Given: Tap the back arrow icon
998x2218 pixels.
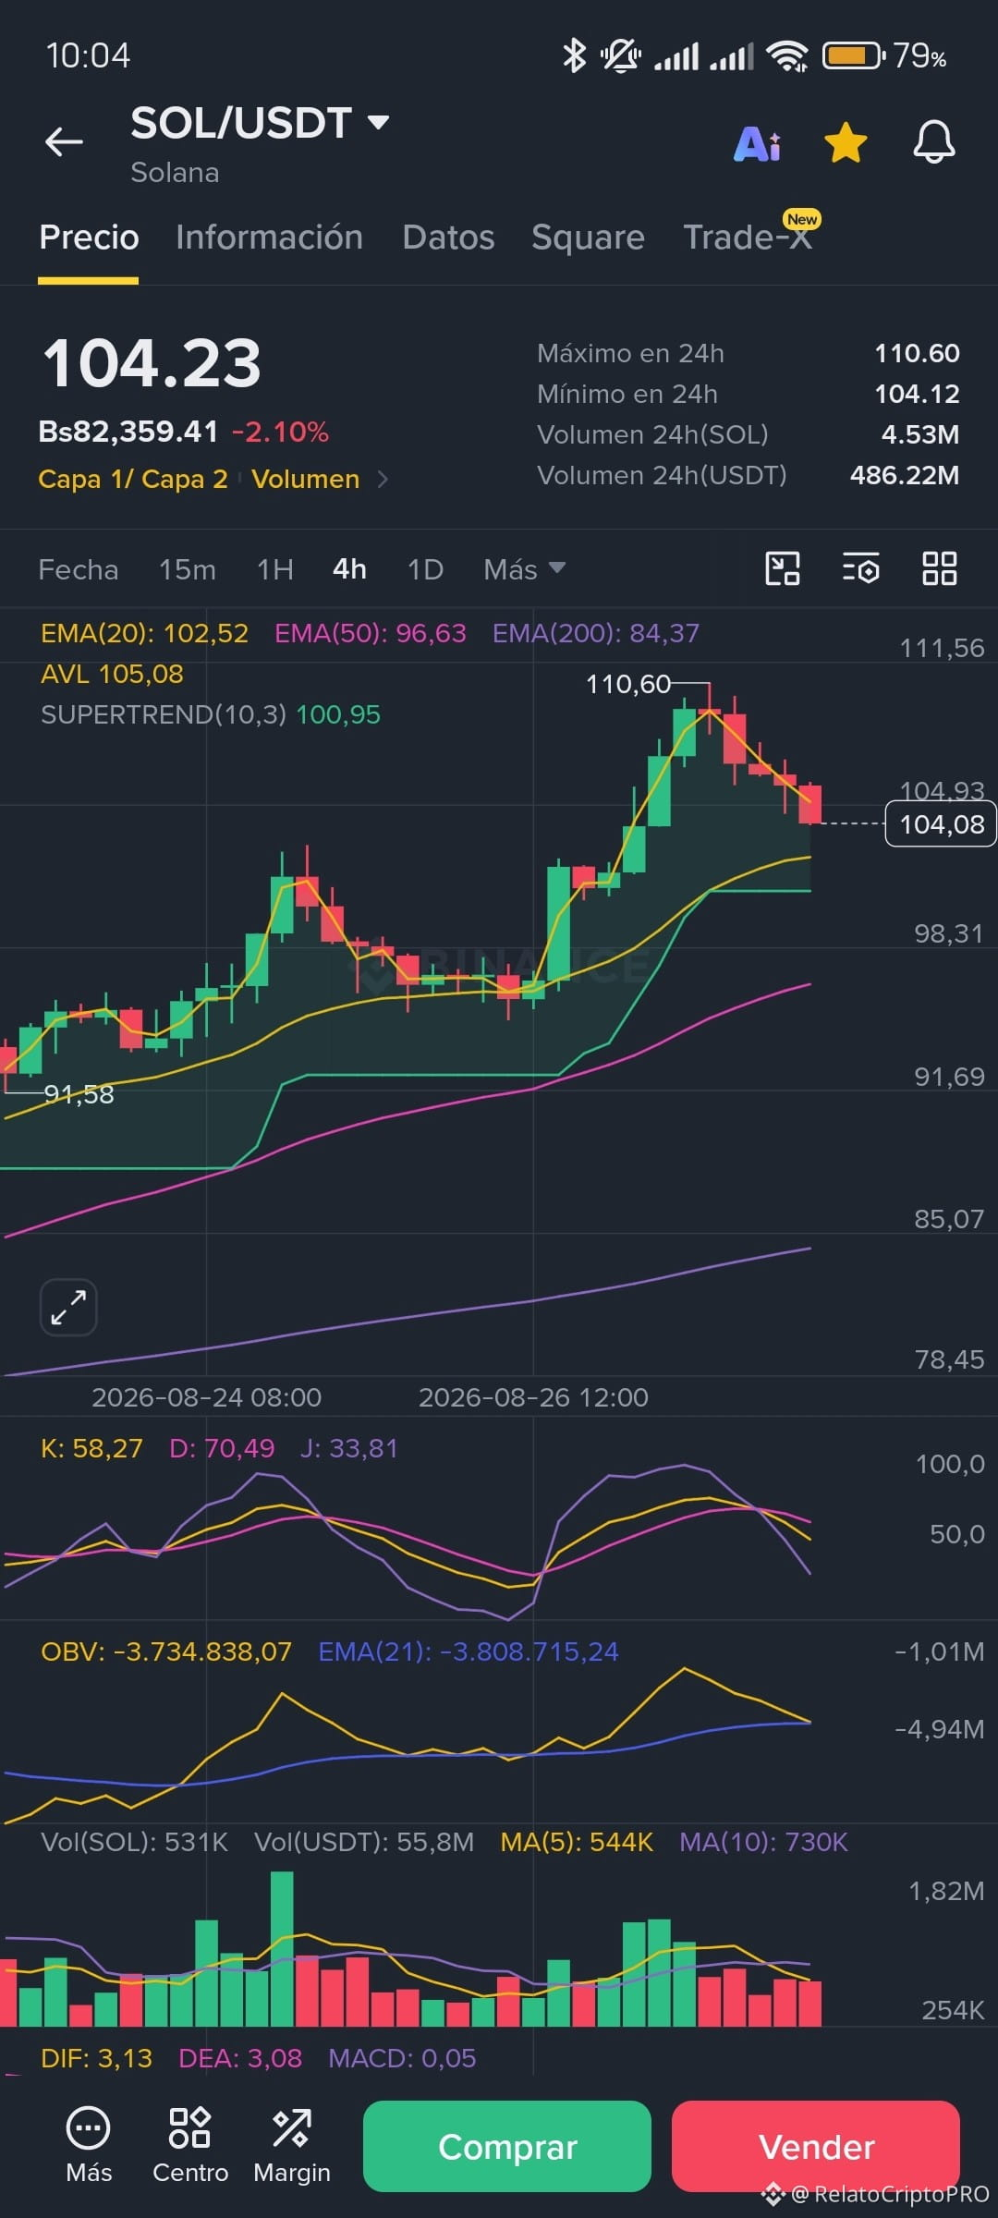Looking at the screenshot, I should [x=64, y=141].
